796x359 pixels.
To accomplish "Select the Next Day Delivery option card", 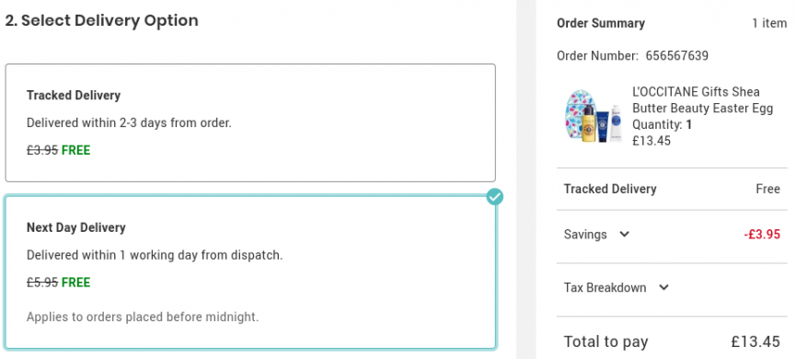I will coord(250,272).
